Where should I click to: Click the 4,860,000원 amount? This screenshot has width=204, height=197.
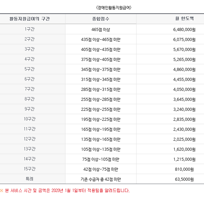(x=184, y=70)
